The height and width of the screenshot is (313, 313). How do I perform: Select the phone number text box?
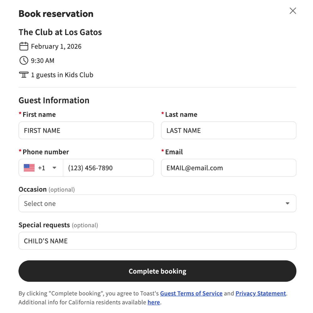[108, 168]
